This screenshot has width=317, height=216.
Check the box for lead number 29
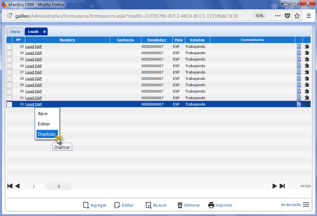9,85
